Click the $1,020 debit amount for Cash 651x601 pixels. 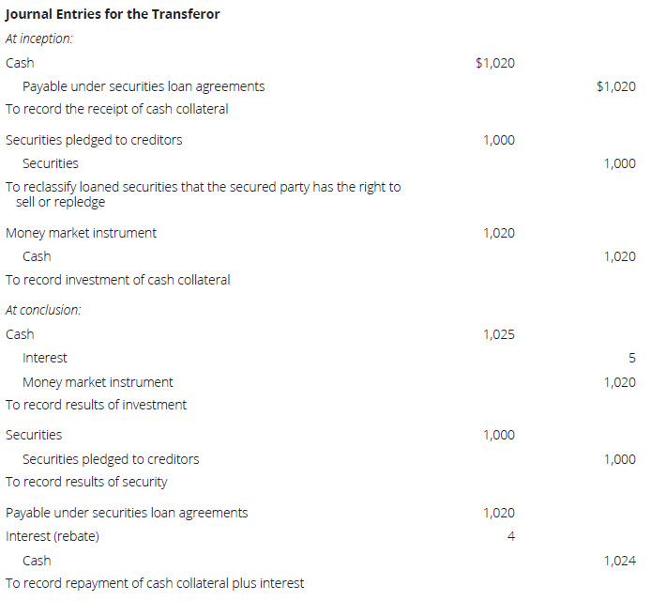(494, 63)
